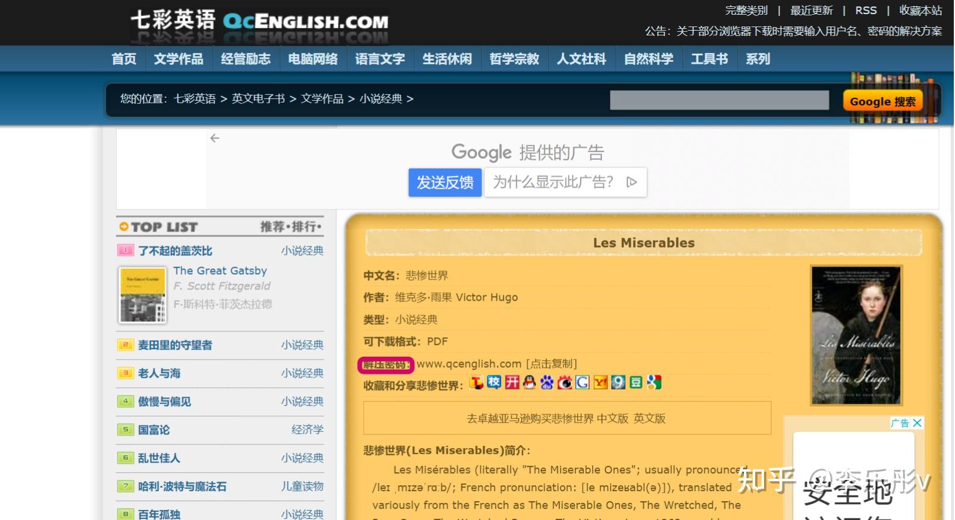Share to Xiaonei with the 校 icon

click(494, 383)
